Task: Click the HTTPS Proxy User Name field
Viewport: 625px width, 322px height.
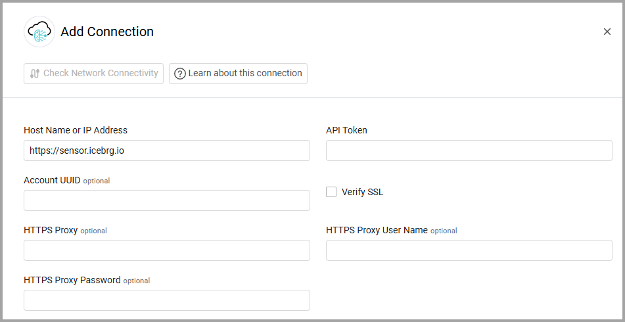Action: (469, 250)
